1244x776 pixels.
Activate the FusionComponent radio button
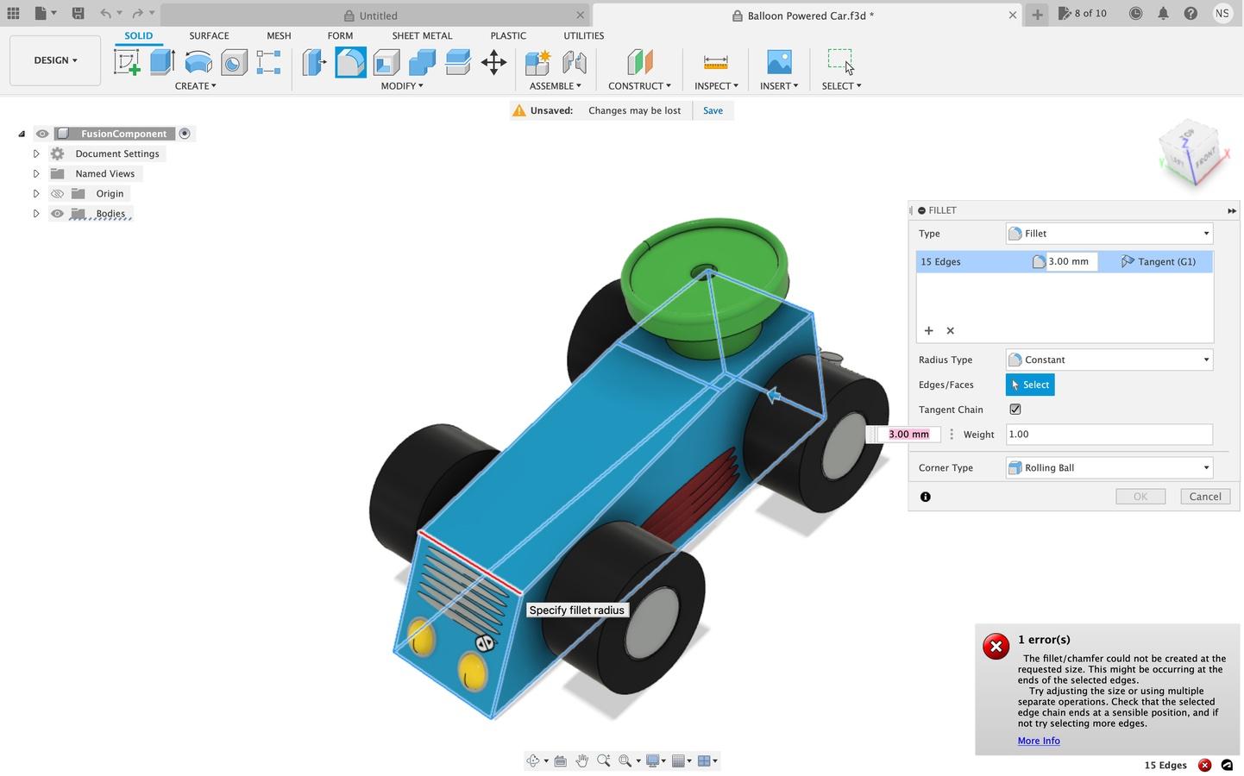pyautogui.click(x=185, y=134)
